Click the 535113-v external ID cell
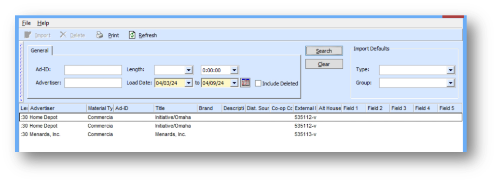497x182 pixels. [305, 134]
